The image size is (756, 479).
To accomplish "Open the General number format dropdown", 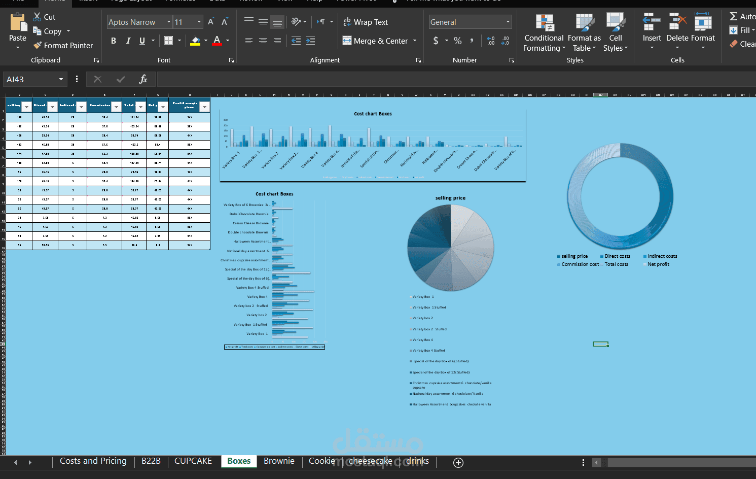I will tap(508, 22).
